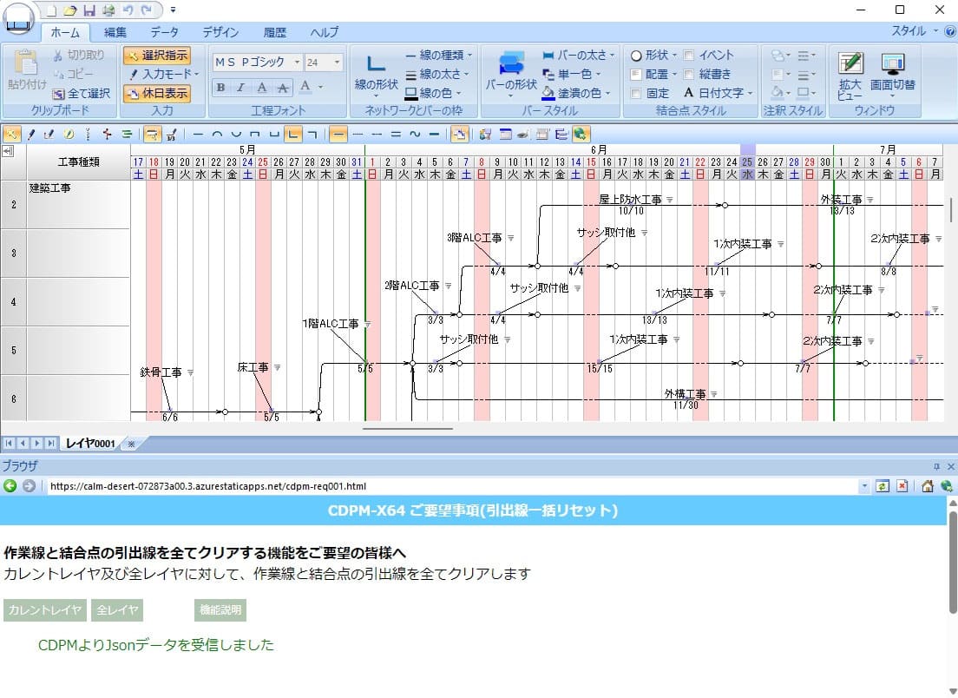
Task: Save using the floppy disk icon
Action: (x=89, y=10)
